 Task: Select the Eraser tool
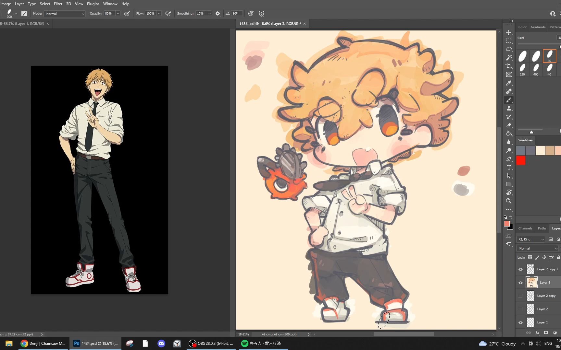click(x=509, y=125)
